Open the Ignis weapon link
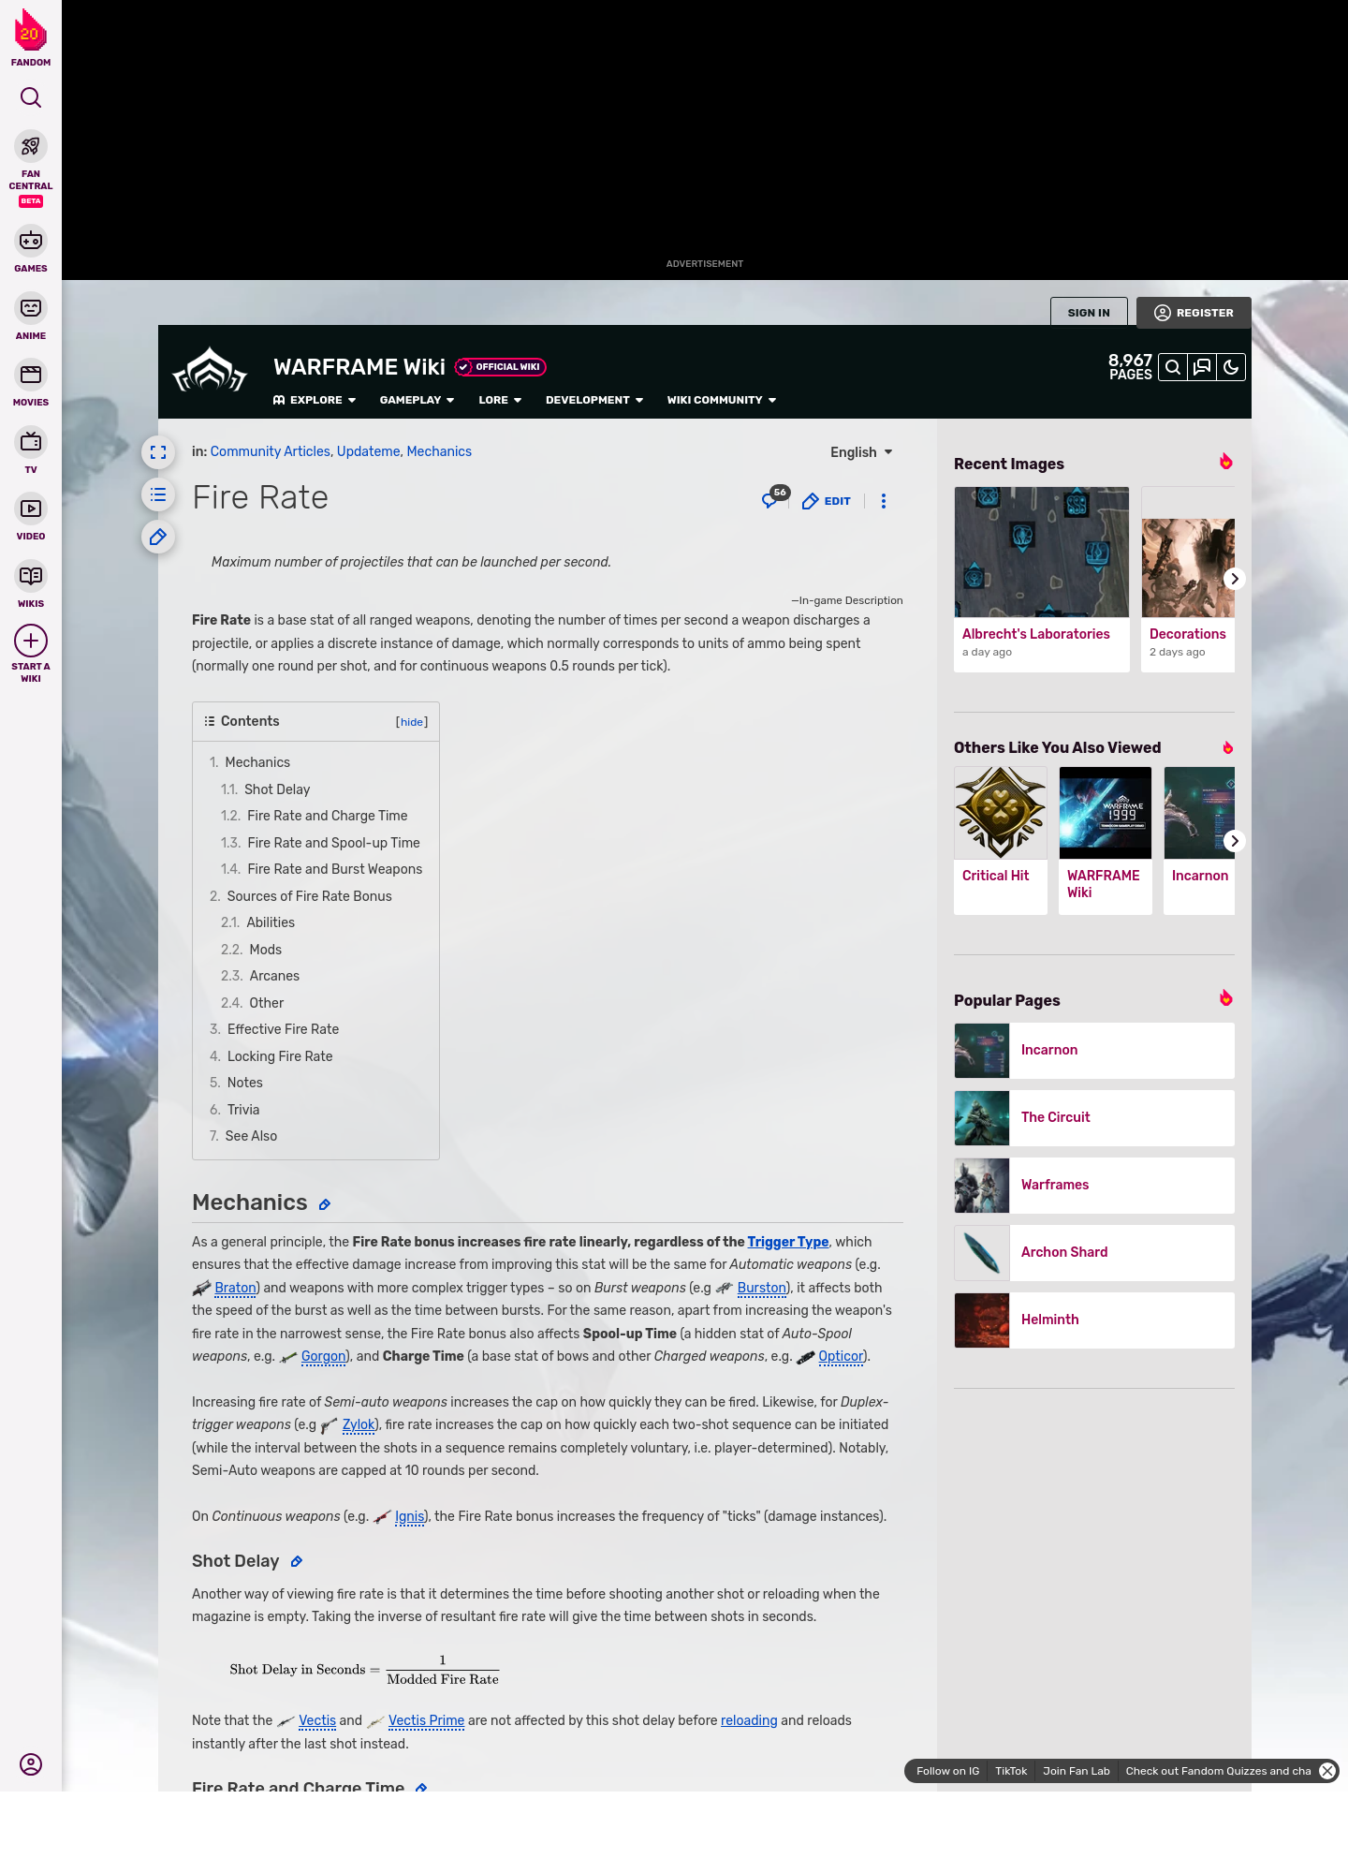The height and width of the screenshot is (1873, 1348). [x=409, y=1516]
